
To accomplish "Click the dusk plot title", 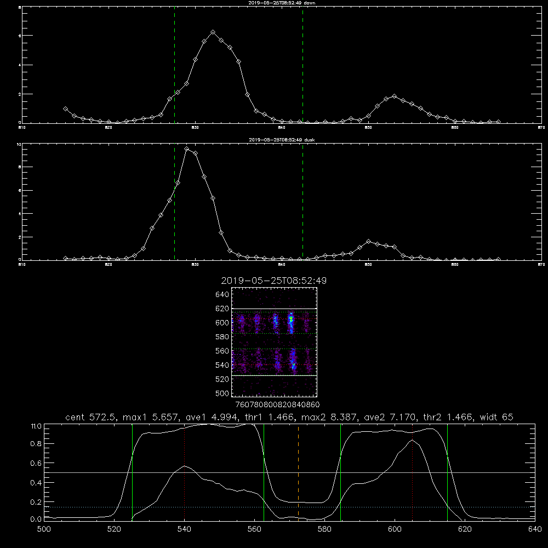I will pos(282,140).
